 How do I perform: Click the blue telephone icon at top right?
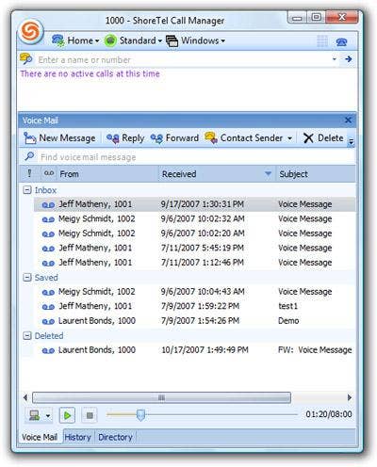(341, 41)
